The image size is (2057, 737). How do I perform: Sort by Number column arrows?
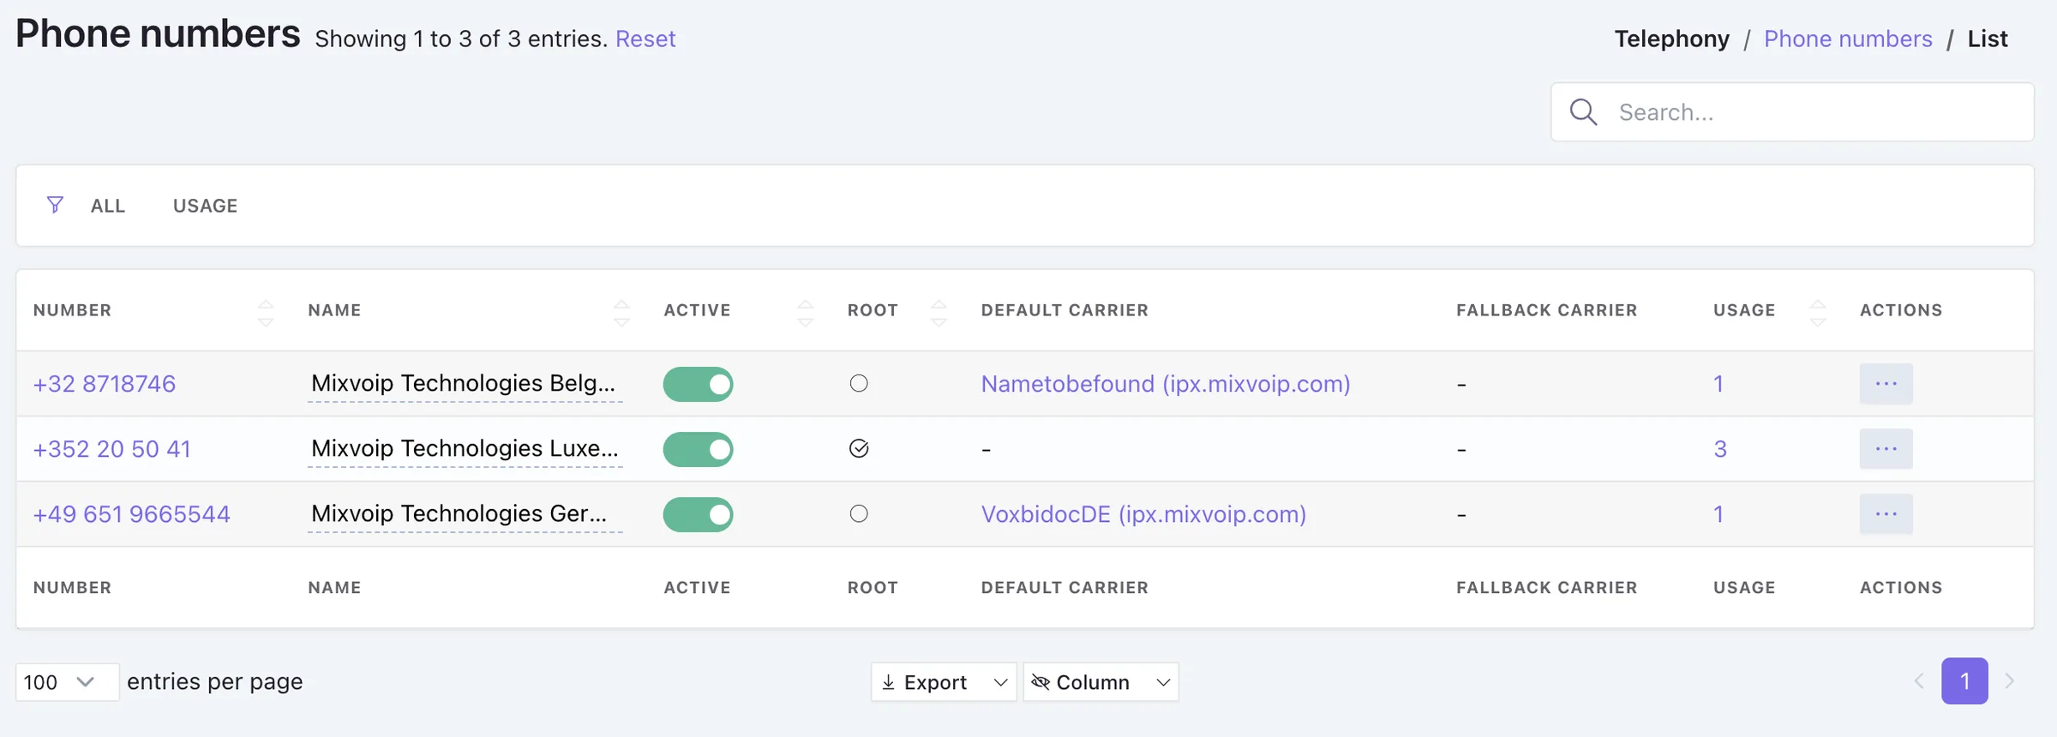[266, 312]
